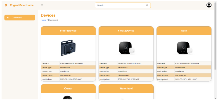Click the Floor2Device thermostat image
This screenshot has width=220, height=104.
coord(126,48)
